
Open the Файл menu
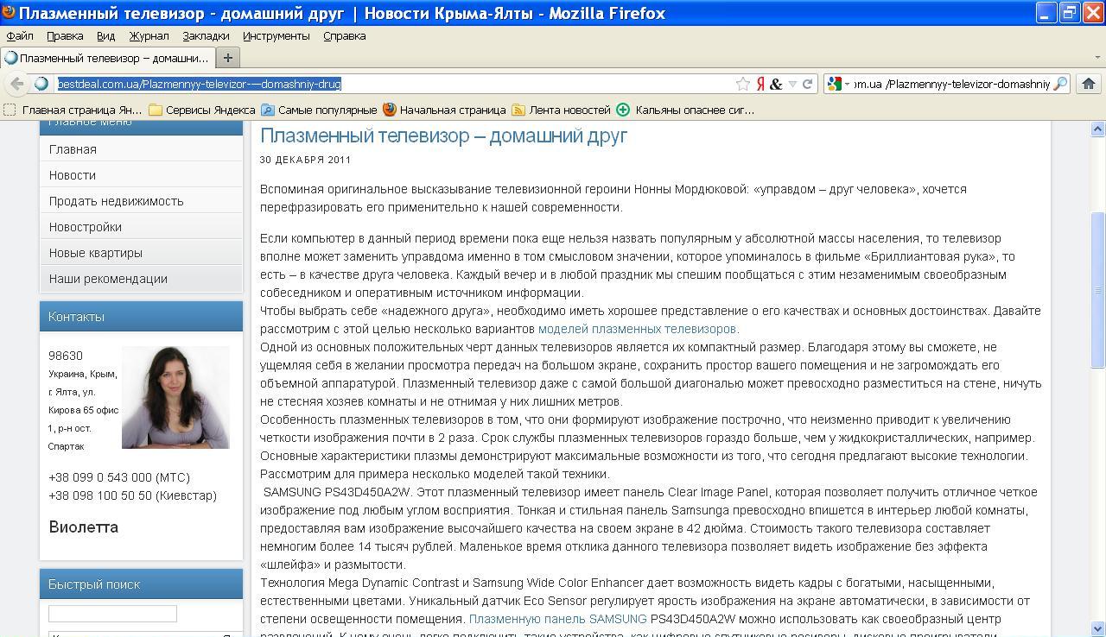[x=20, y=35]
